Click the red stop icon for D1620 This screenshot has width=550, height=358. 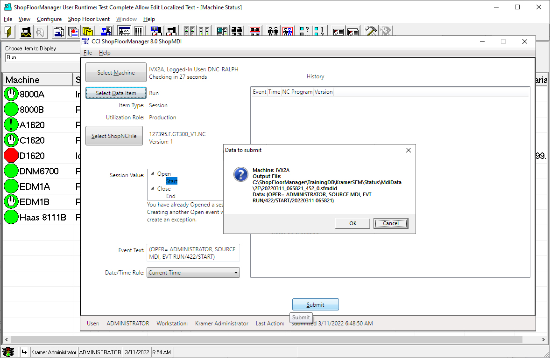click(11, 156)
